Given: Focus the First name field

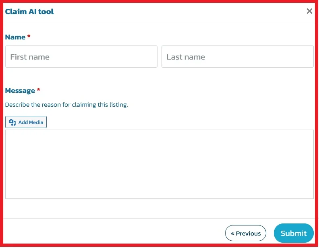Looking at the screenshot, I should click(x=81, y=57).
